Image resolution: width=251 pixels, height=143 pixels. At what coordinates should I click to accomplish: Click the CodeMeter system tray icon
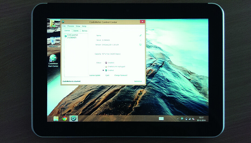coord(182,119)
